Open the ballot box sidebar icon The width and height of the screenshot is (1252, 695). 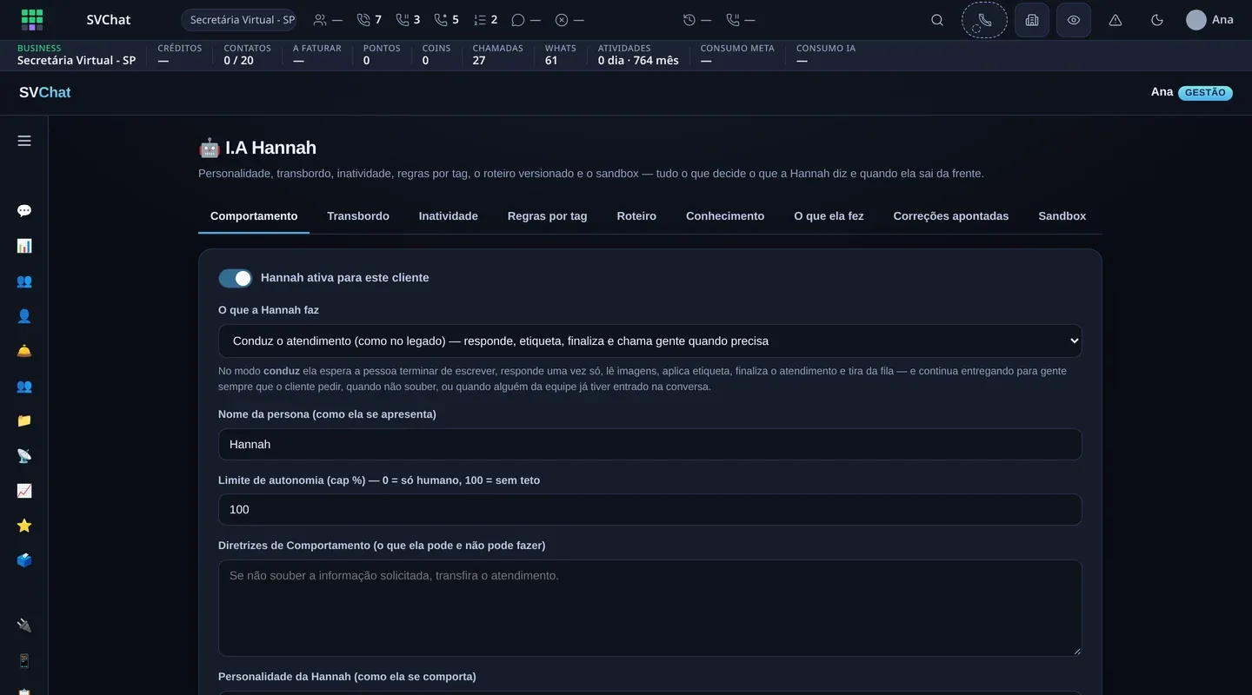[x=24, y=560]
